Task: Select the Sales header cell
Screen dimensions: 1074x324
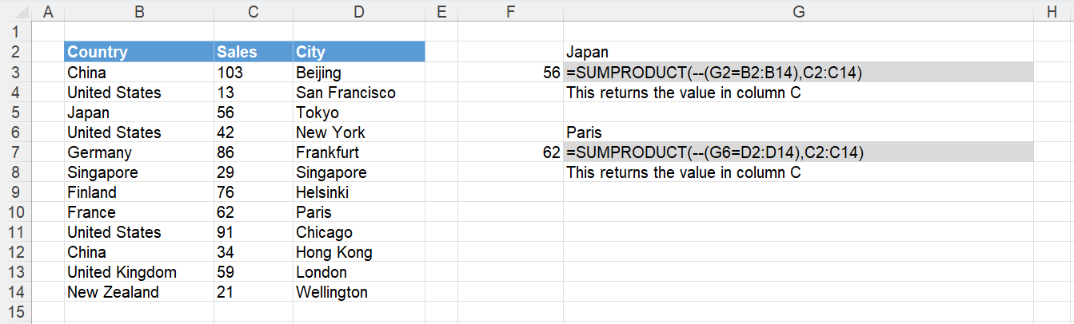Action: click(x=254, y=52)
